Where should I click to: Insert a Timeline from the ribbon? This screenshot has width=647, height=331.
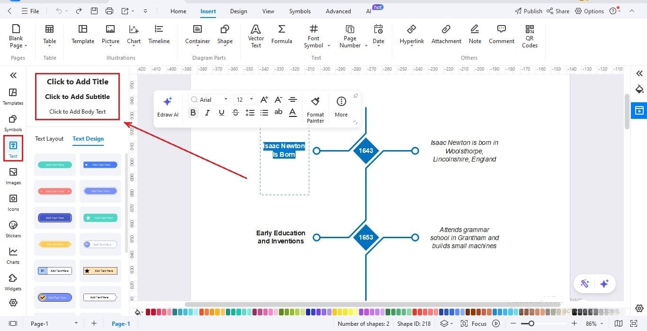click(x=159, y=34)
